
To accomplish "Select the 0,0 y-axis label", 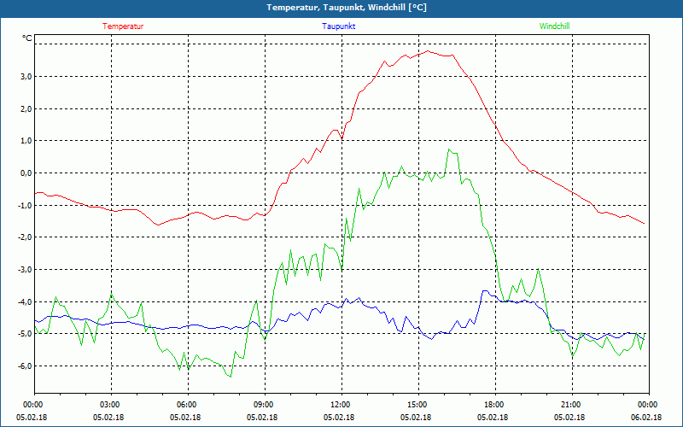I will (x=26, y=173).
